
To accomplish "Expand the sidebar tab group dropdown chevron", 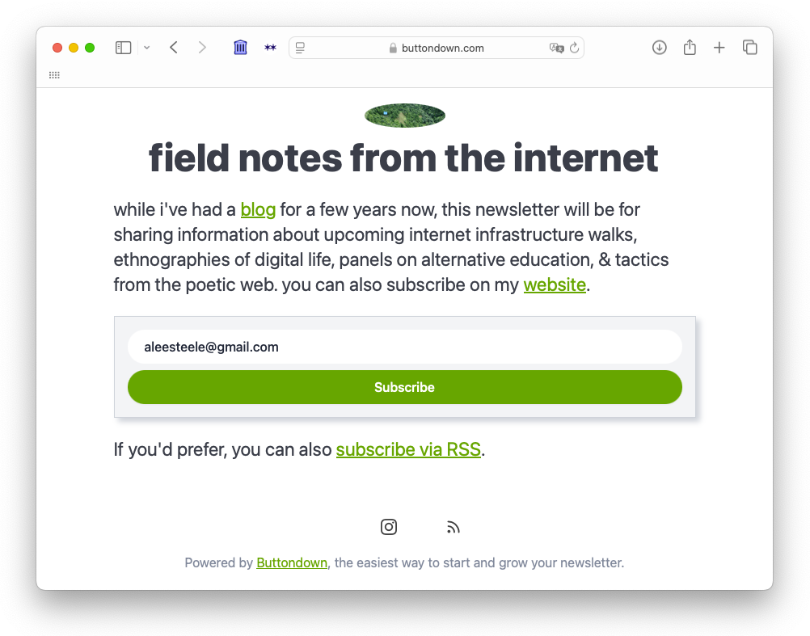I will click(x=146, y=48).
